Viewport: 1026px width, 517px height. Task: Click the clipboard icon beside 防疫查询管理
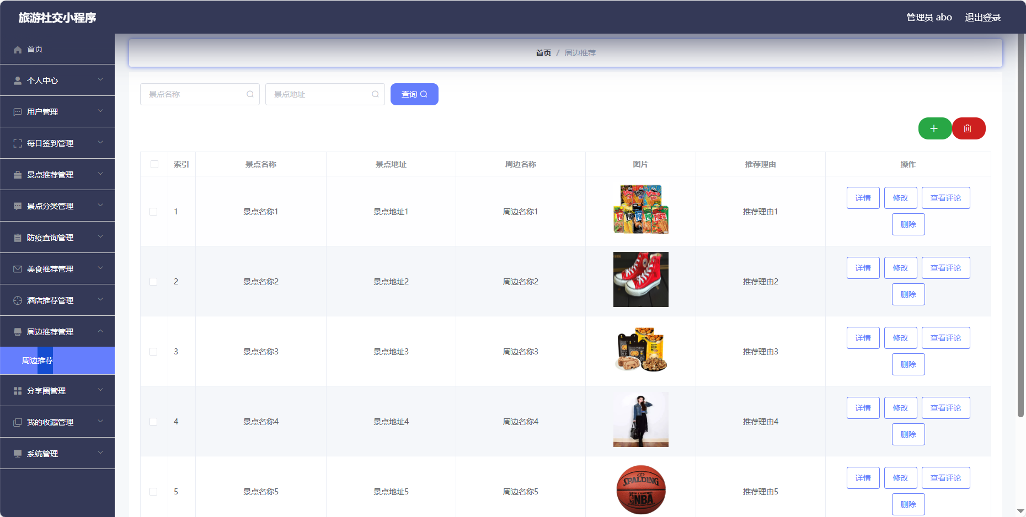(18, 238)
